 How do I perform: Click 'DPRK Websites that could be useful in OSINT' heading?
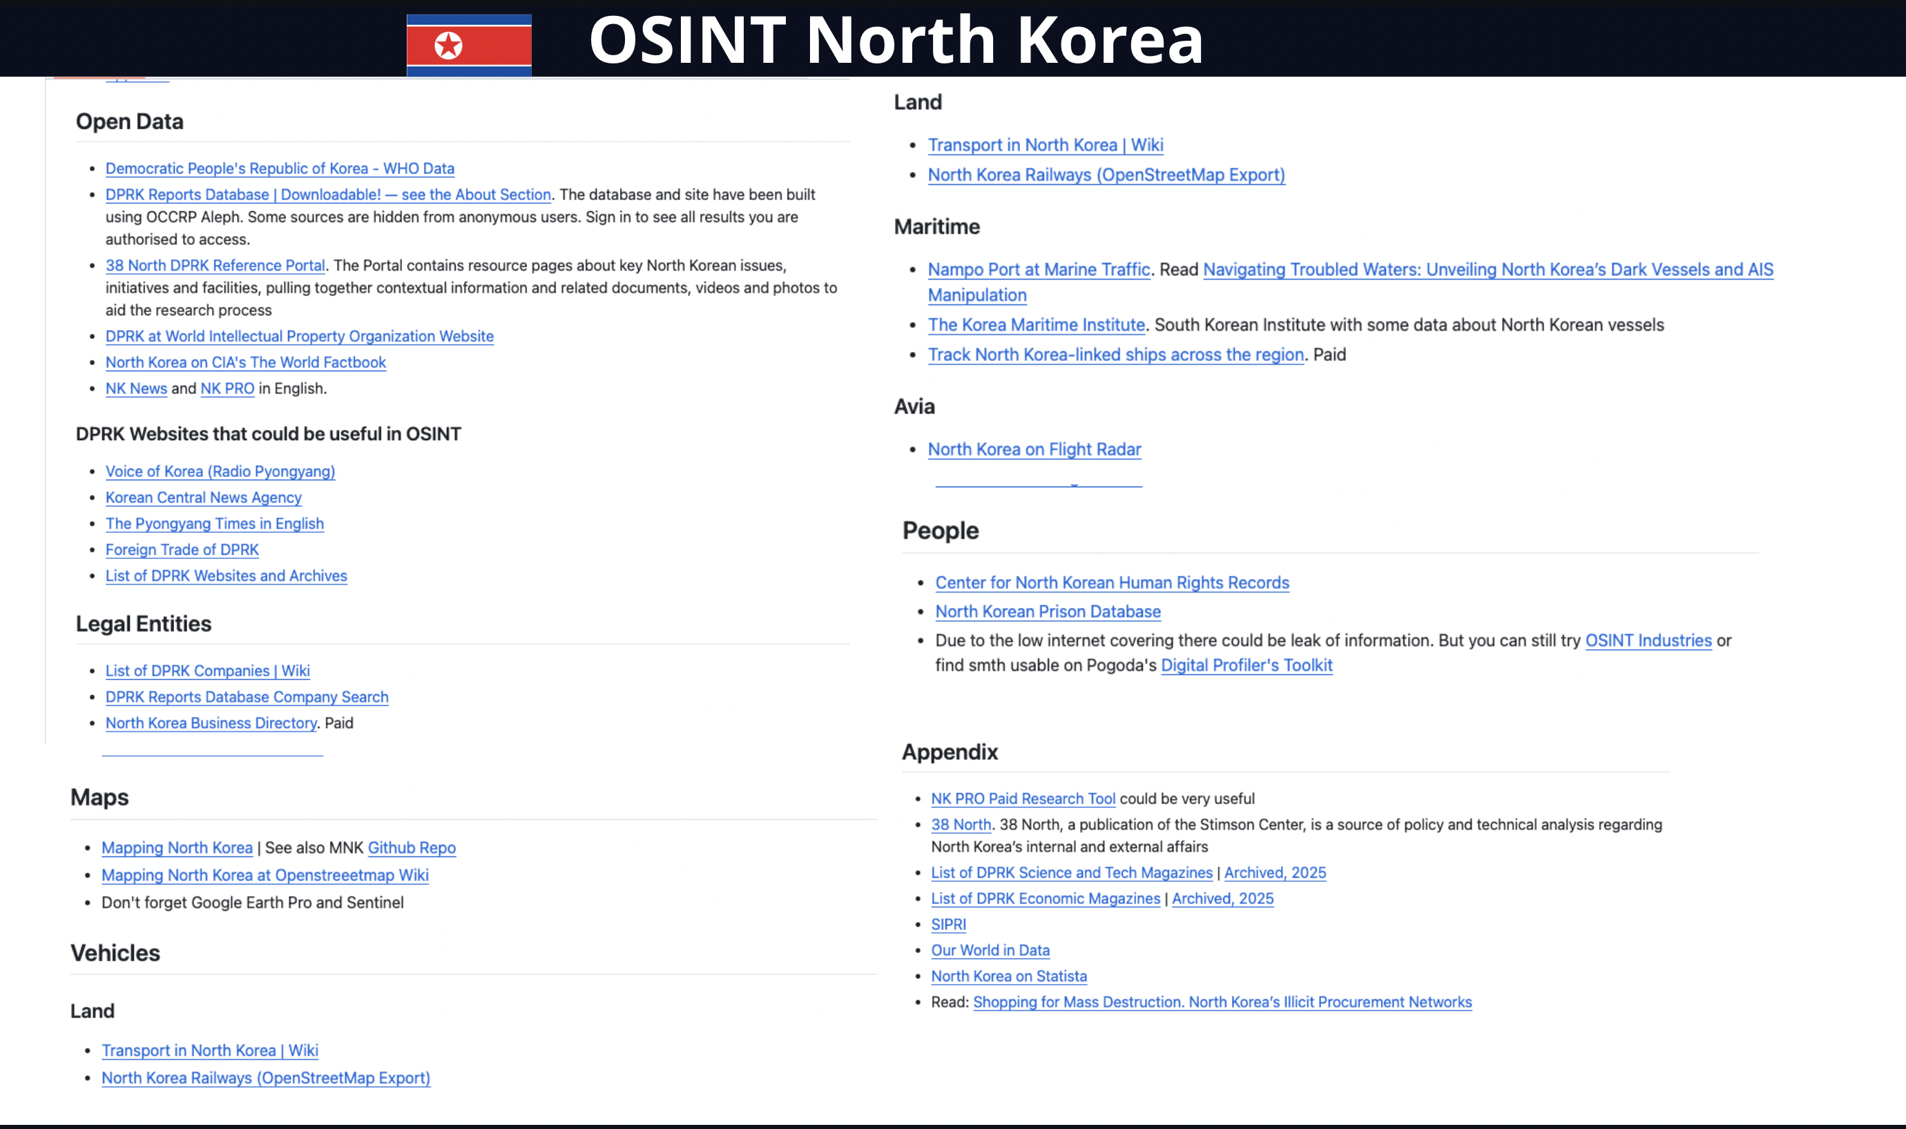click(x=268, y=433)
